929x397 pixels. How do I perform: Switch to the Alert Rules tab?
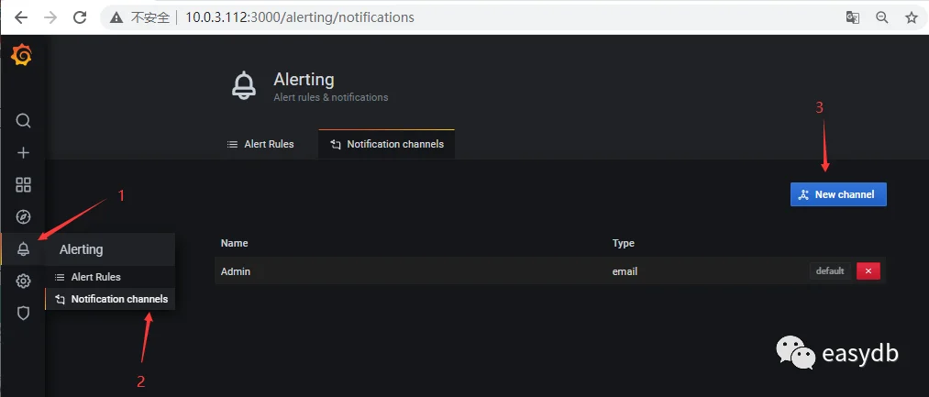(x=260, y=144)
